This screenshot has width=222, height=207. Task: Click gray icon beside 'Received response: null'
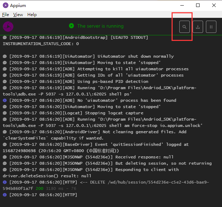5,157
